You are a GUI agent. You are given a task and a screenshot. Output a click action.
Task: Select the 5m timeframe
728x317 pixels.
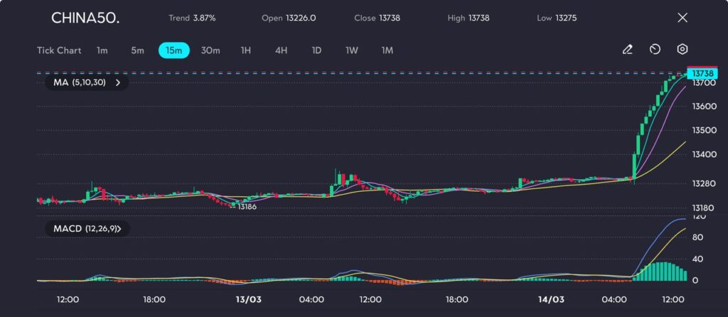pos(137,50)
